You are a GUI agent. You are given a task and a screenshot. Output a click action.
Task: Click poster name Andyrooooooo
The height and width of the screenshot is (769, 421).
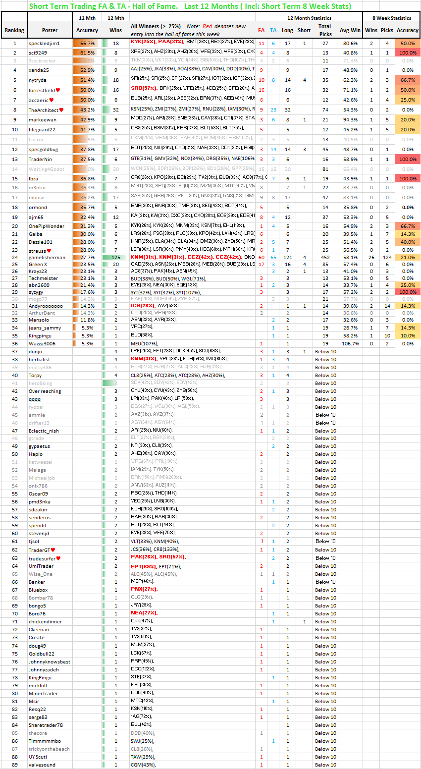pyautogui.click(x=46, y=306)
